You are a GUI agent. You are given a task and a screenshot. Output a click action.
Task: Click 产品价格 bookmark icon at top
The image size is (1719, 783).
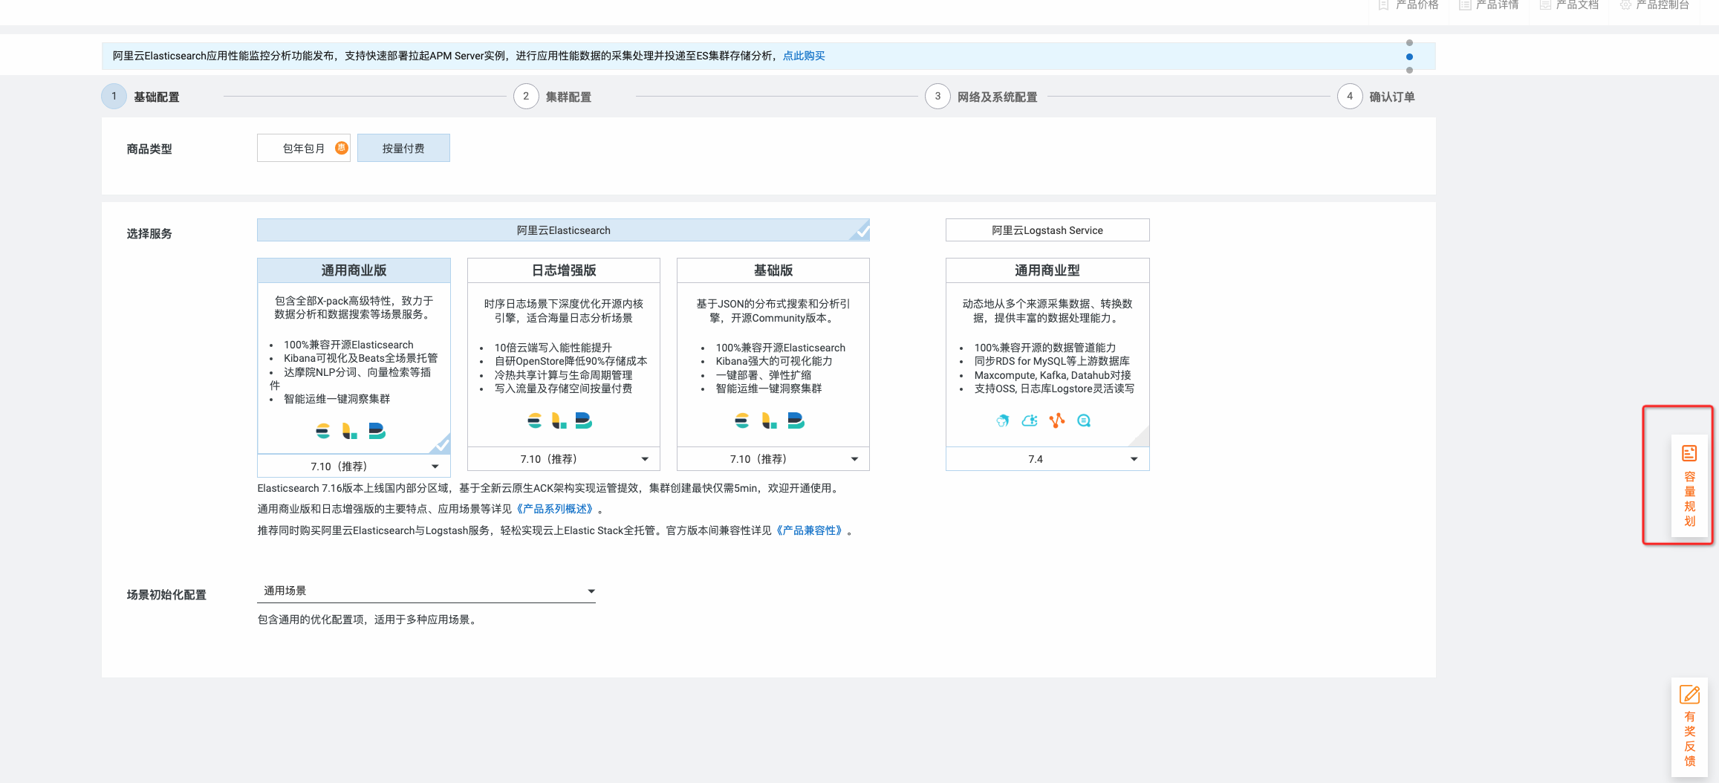pos(1383,4)
